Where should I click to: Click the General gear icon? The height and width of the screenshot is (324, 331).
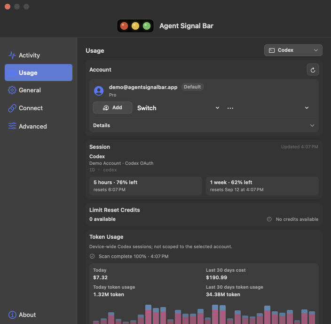click(12, 90)
